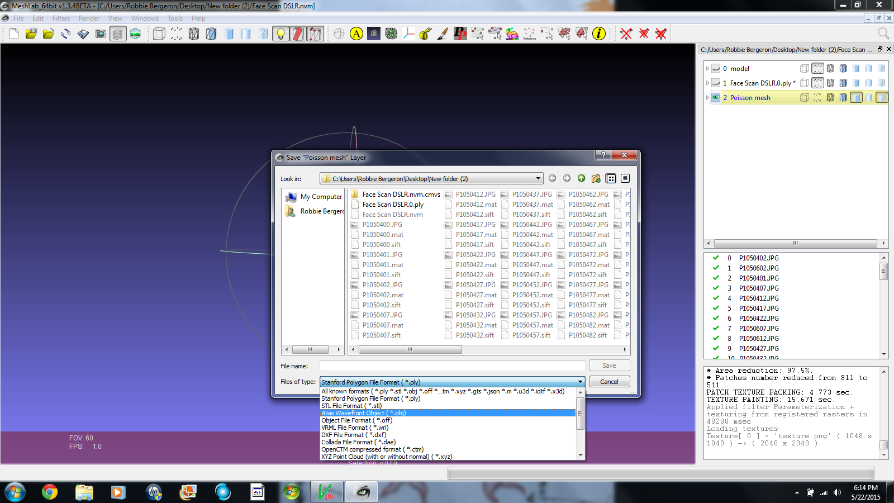Click the green Parent Directory arrow
The image size is (894, 503).
[x=581, y=178]
